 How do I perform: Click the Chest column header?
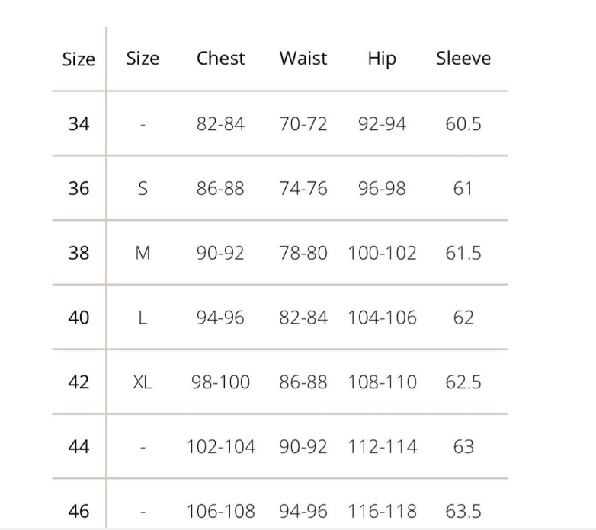click(220, 59)
